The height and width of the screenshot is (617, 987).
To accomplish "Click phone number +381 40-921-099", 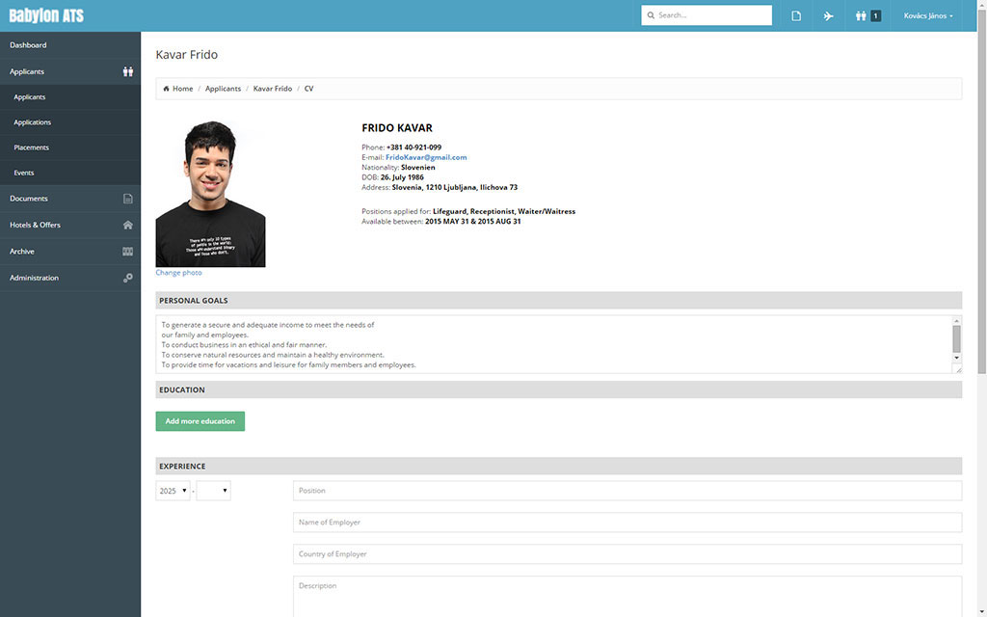I will [413, 148].
